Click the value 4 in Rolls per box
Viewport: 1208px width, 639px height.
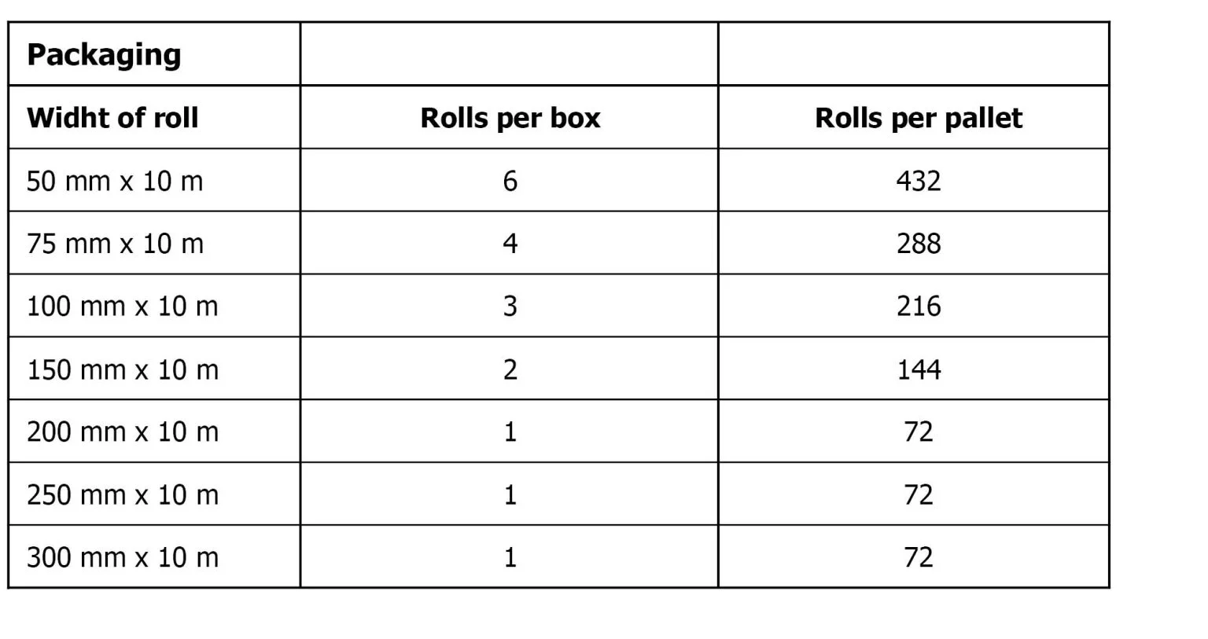pyautogui.click(x=510, y=244)
